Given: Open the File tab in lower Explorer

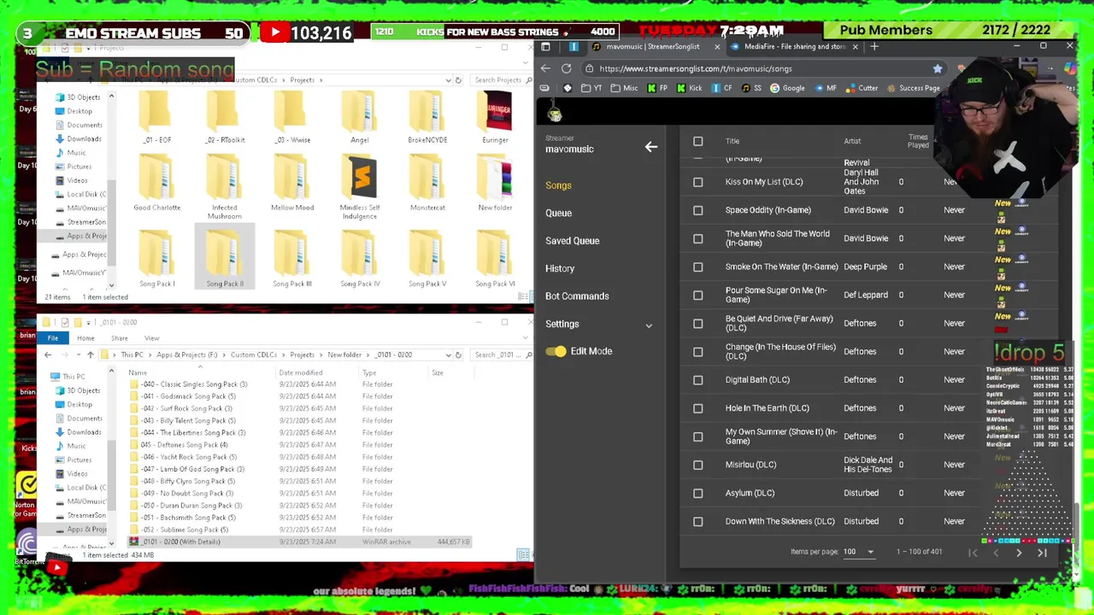Looking at the screenshot, I should coord(53,338).
